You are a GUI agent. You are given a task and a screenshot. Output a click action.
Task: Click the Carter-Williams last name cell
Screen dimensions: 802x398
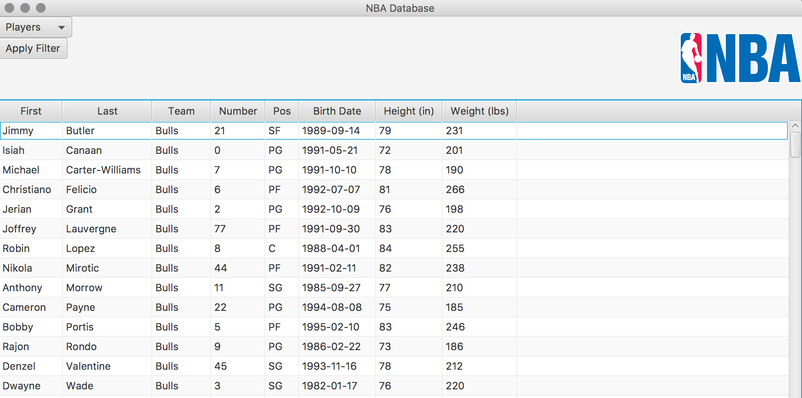[x=103, y=170]
